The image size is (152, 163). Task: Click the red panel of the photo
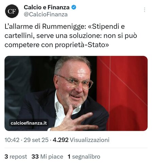coord(127,93)
